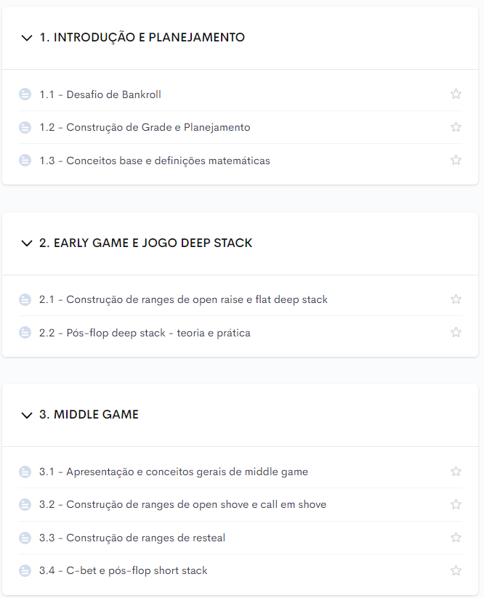Viewport: 484px width, 598px height.
Task: Favorite the Pós-flop deep stack lesson
Action: 456,333
